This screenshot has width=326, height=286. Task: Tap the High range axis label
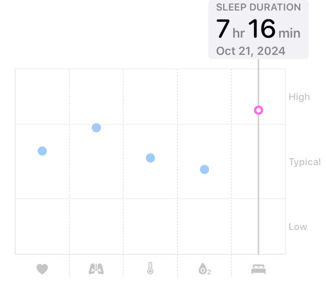click(299, 97)
